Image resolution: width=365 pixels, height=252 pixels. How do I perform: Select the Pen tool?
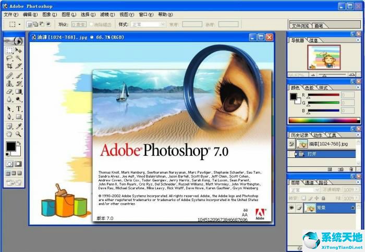9,116
